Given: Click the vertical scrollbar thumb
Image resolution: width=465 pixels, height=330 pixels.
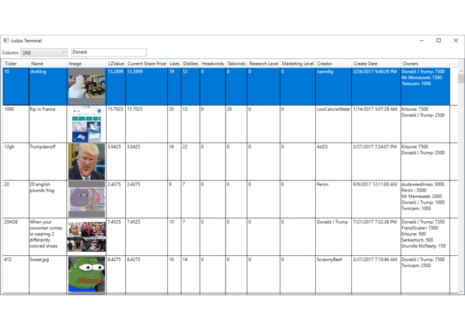Looking at the screenshot, I should pyautogui.click(x=460, y=79).
